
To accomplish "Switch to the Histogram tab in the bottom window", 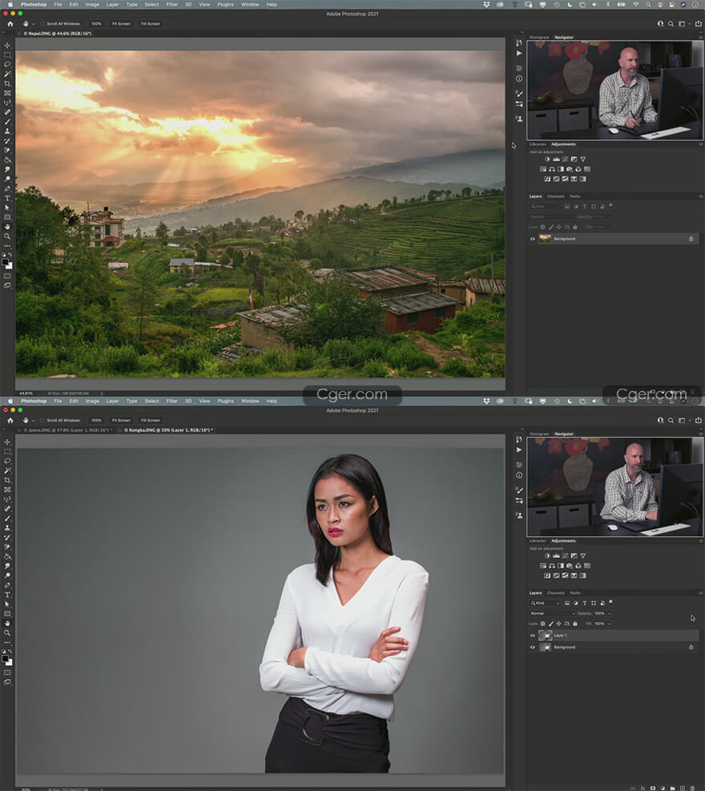I will pyautogui.click(x=539, y=434).
